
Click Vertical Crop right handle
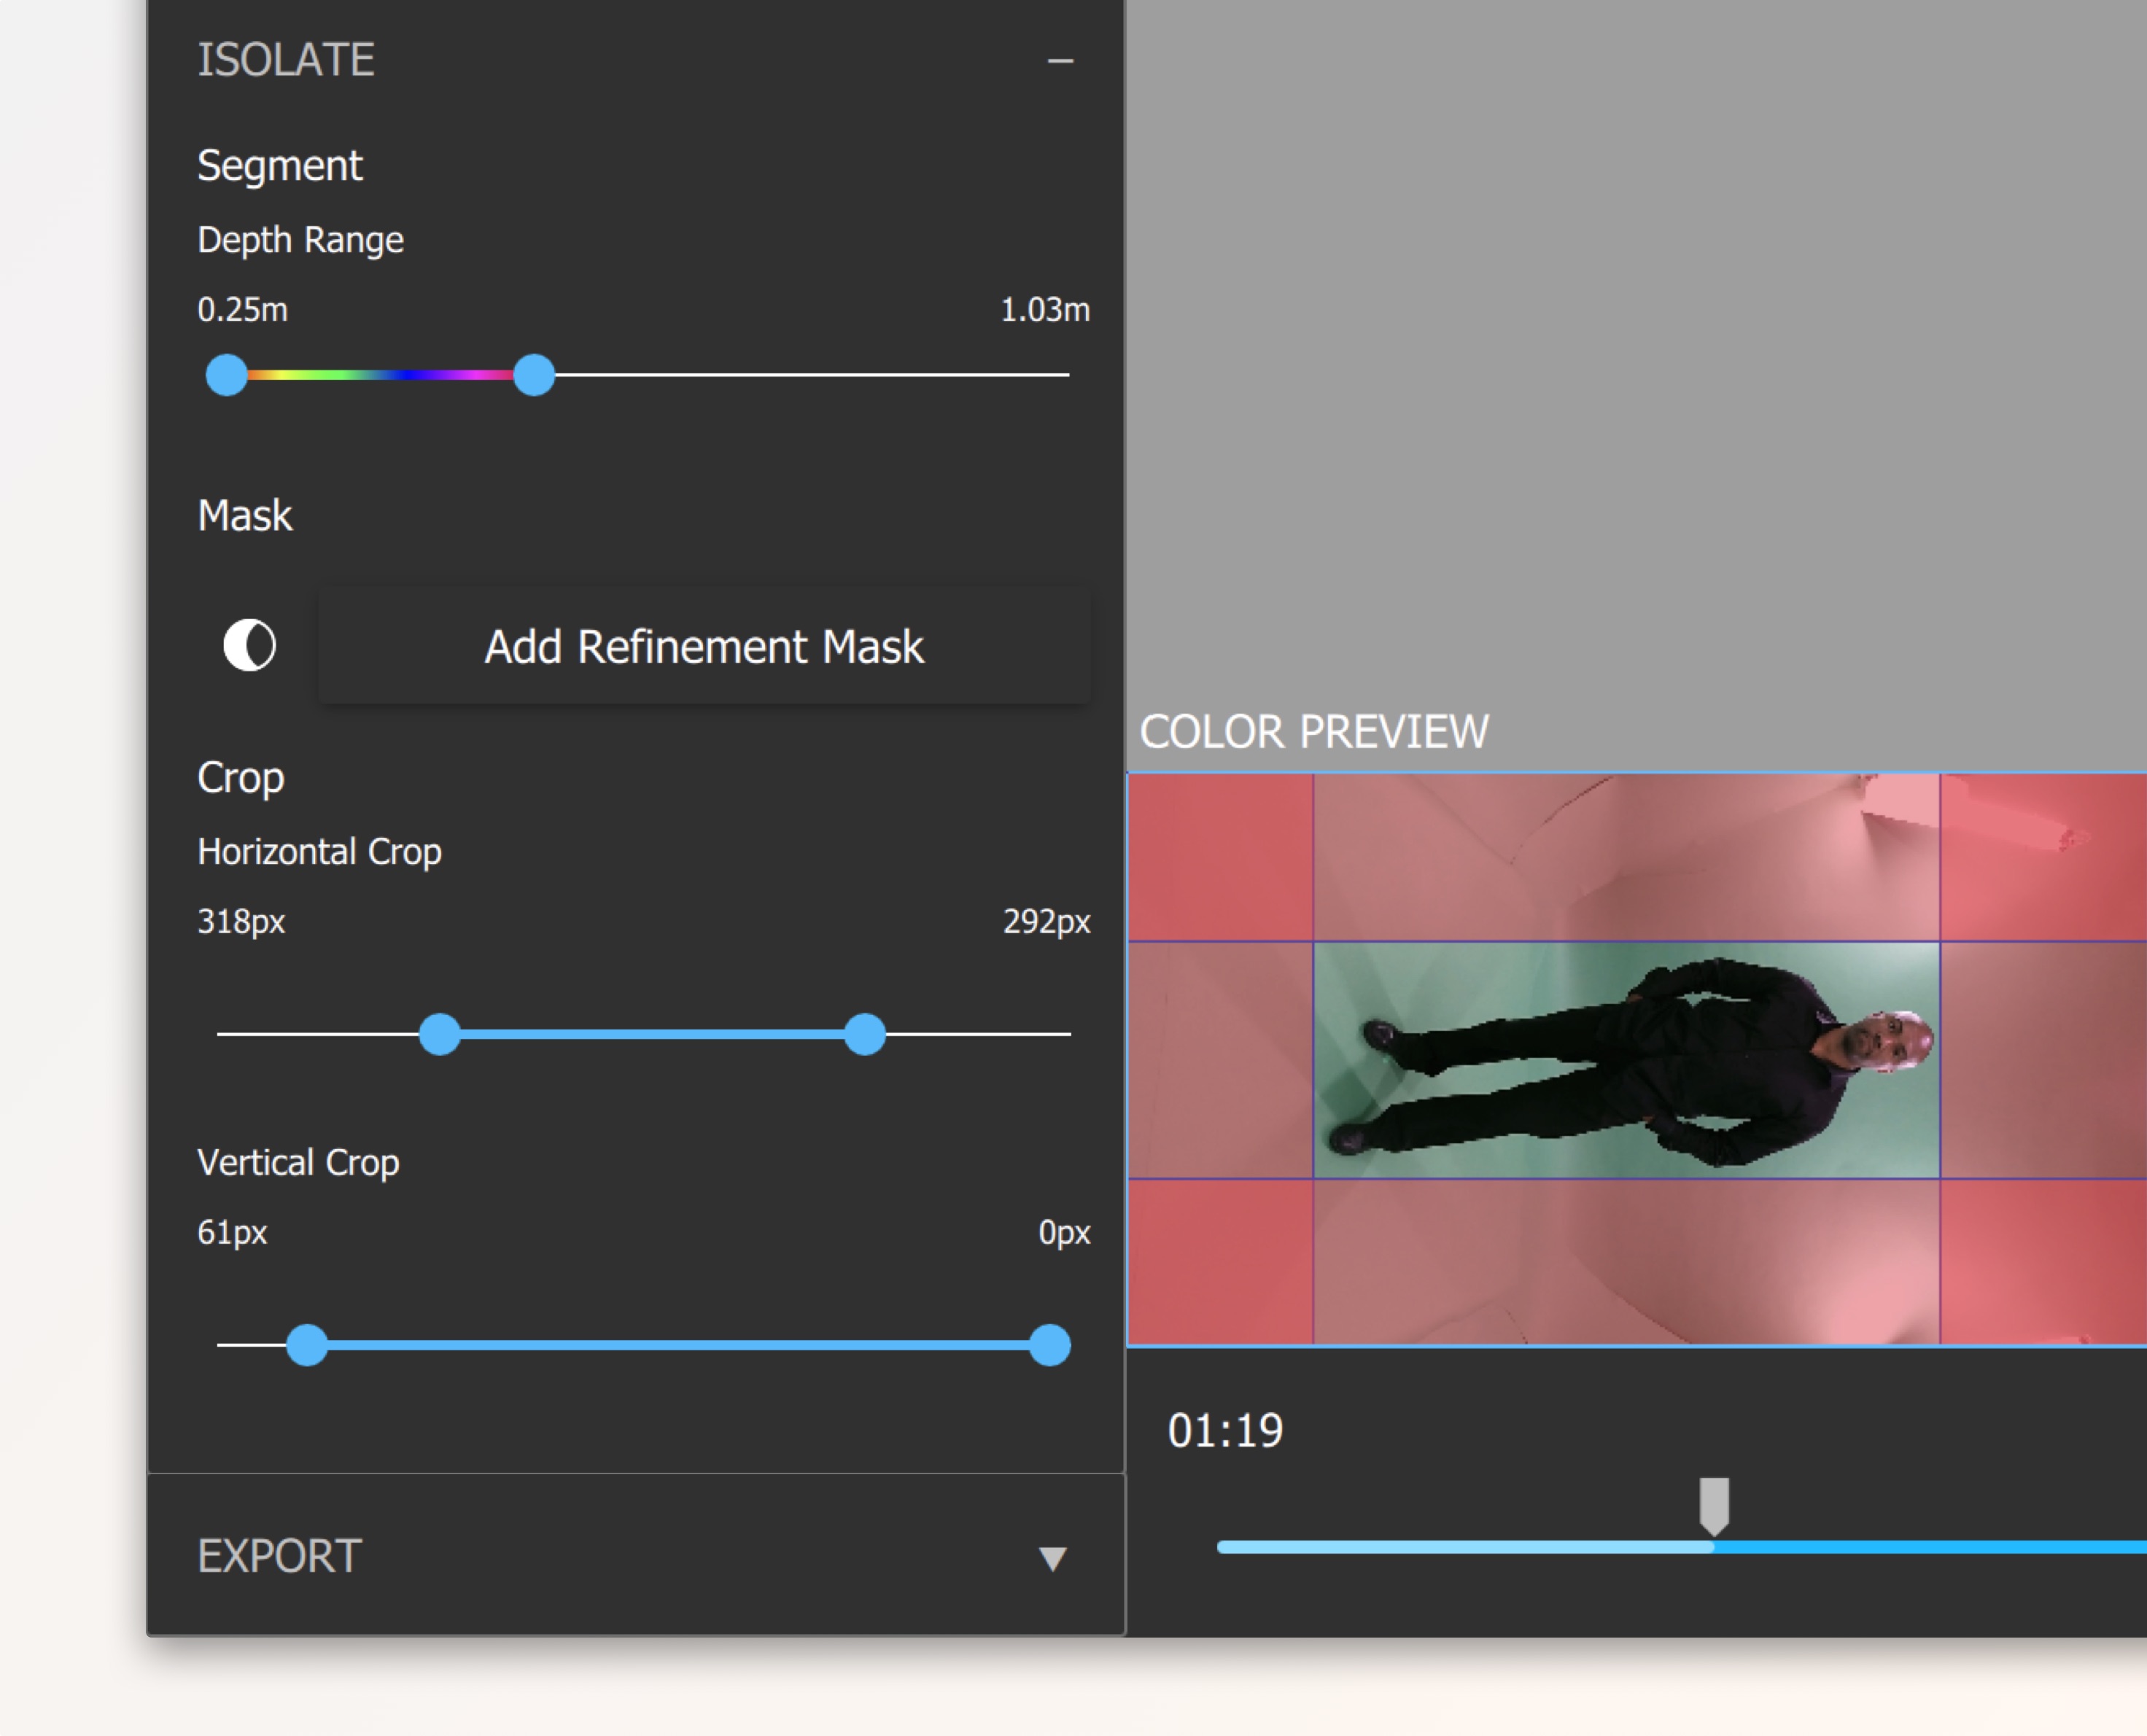[1050, 1345]
